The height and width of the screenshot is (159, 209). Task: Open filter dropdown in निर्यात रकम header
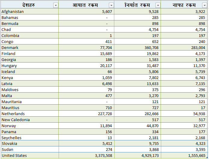click(x=158, y=5)
